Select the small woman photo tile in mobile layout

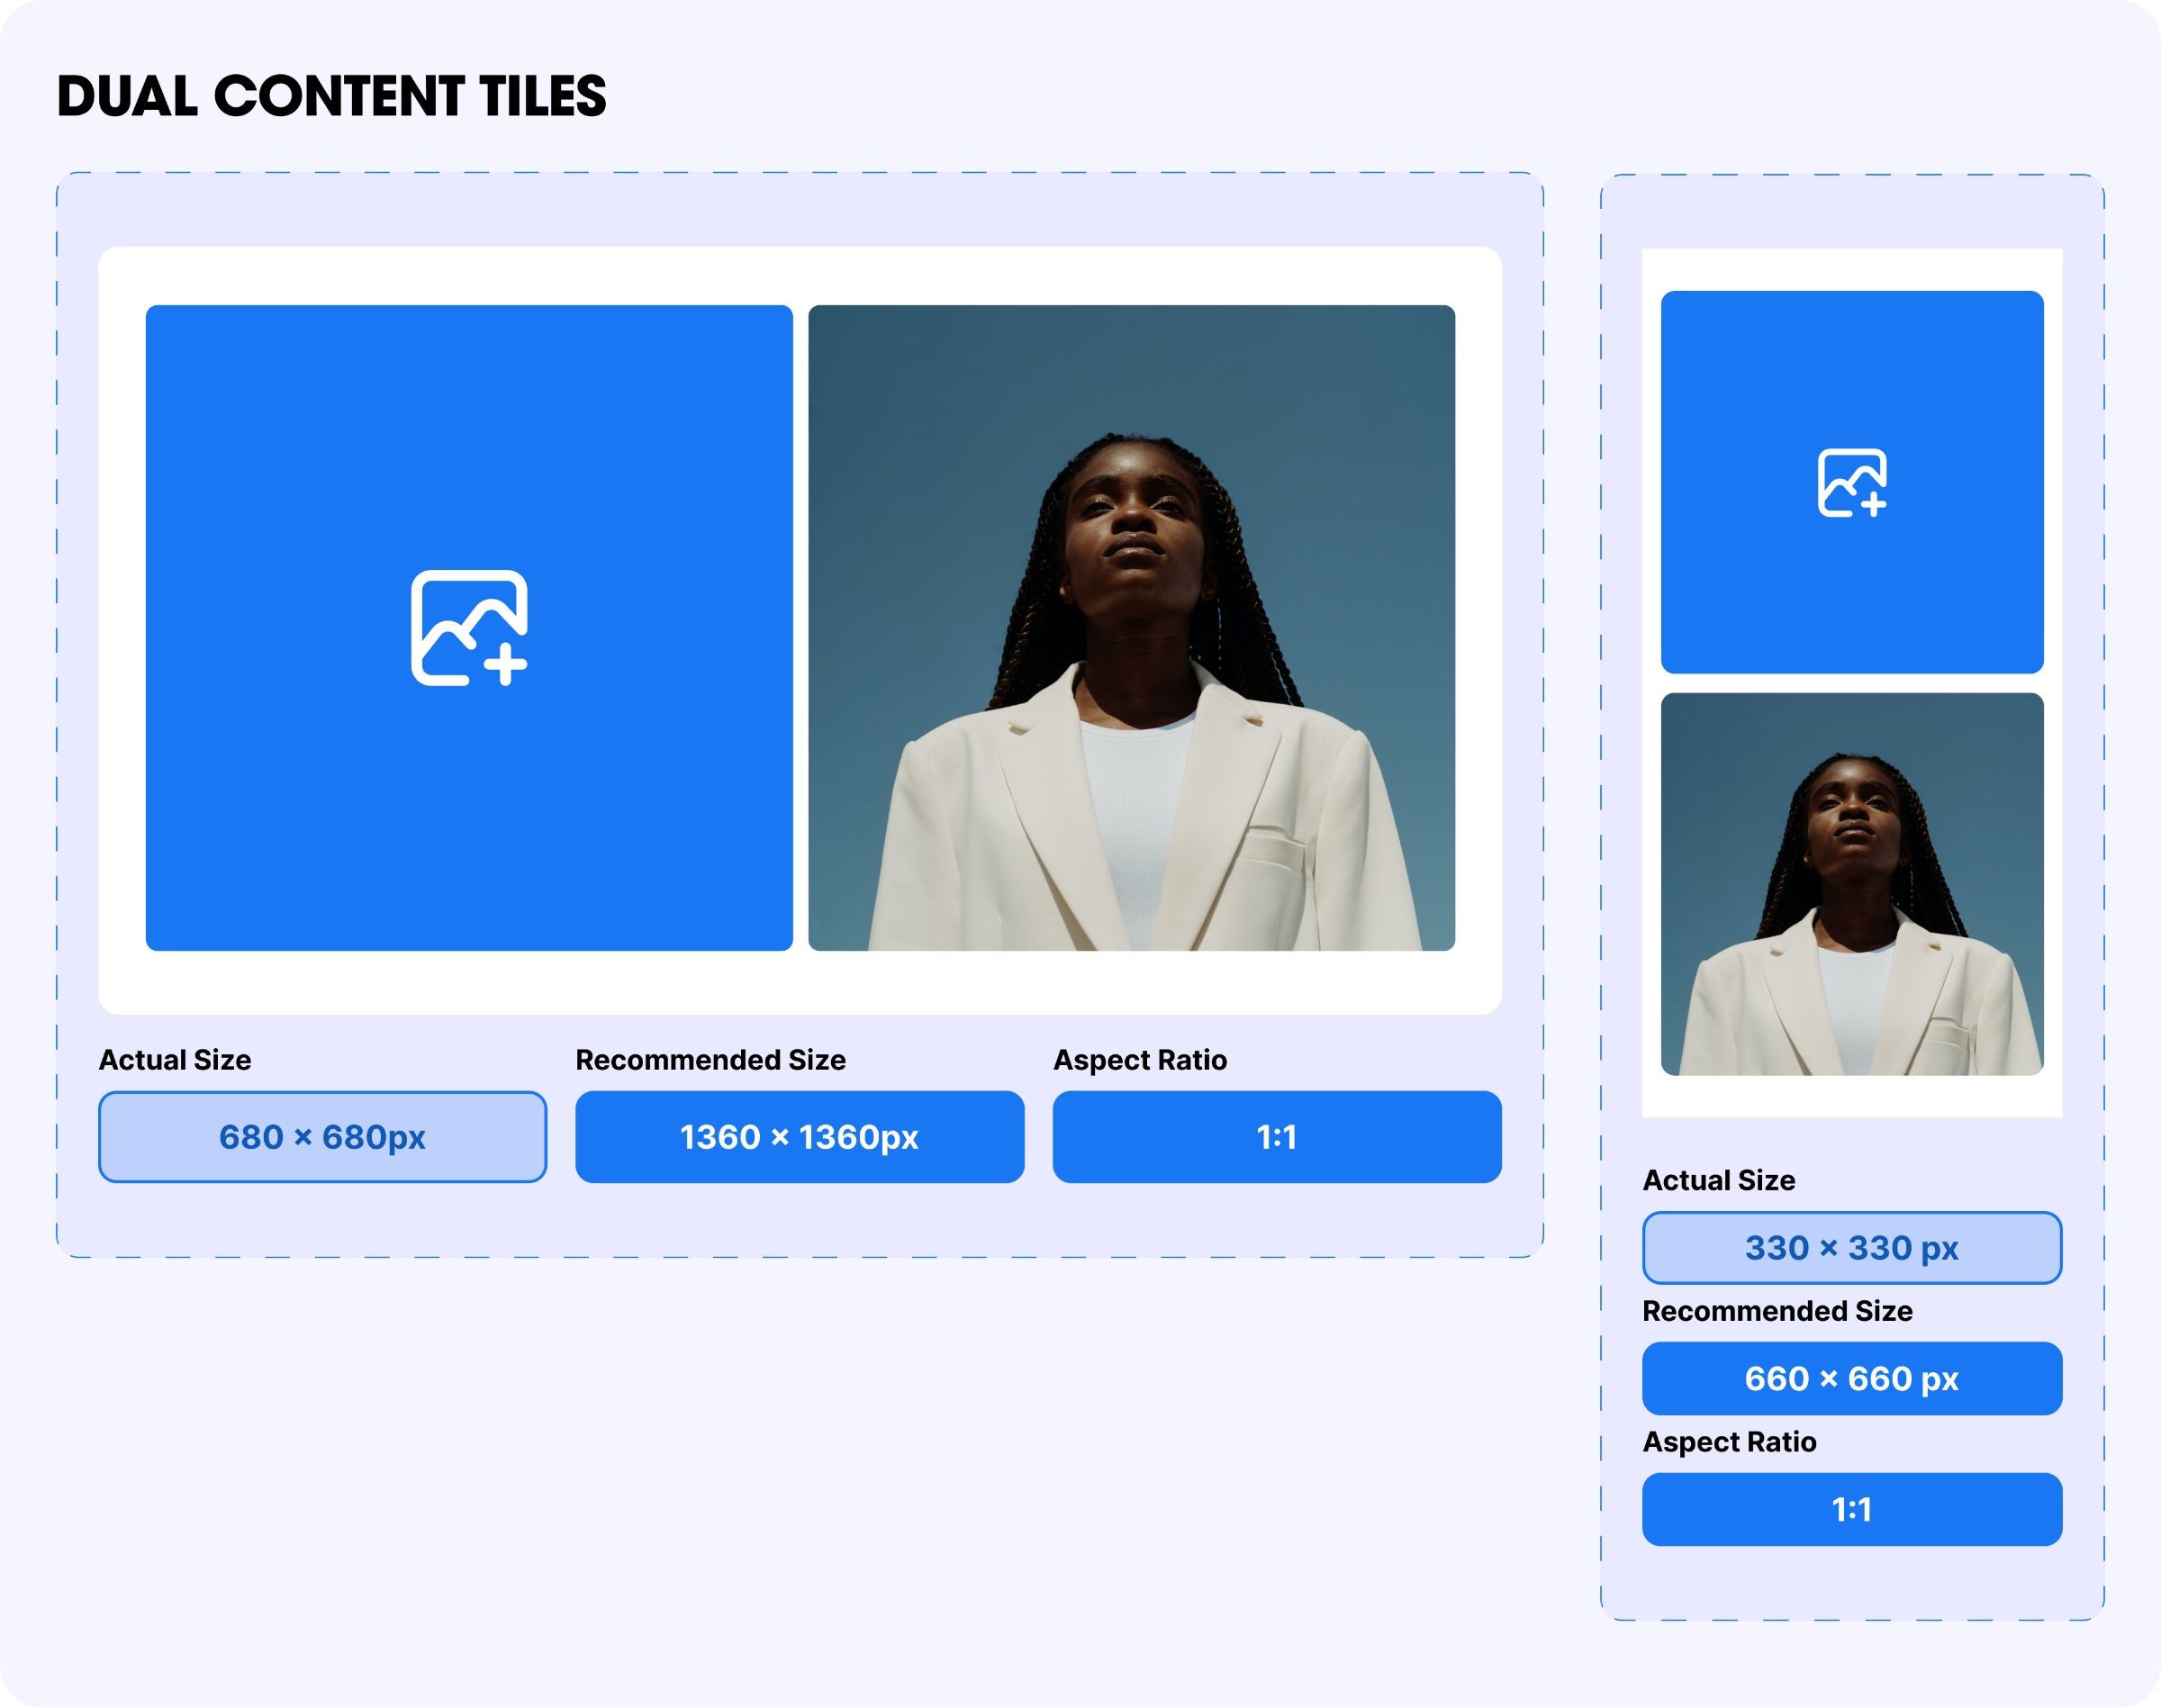pos(1852,884)
